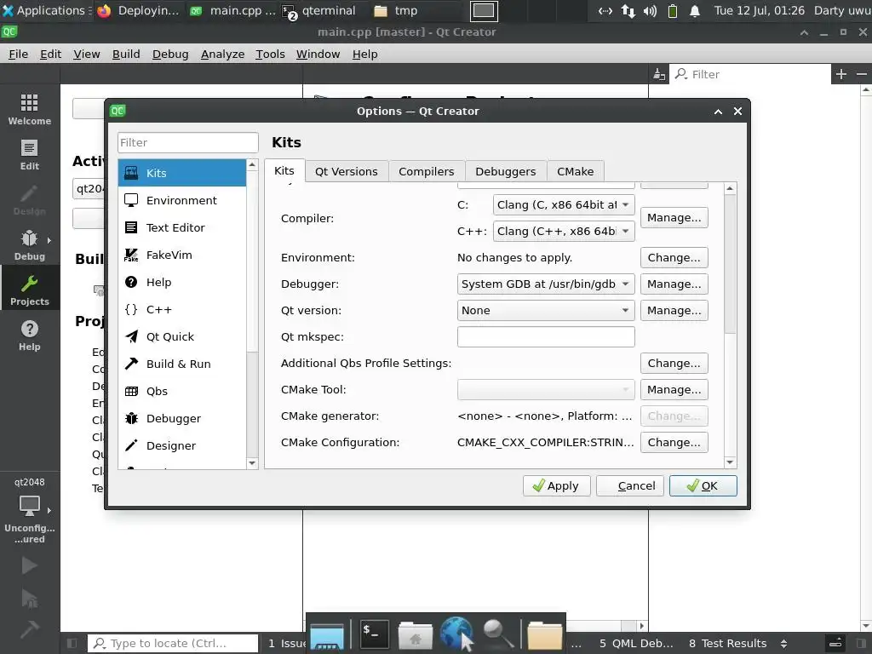The image size is (872, 654).
Task: Open the file manager home folder in dock
Action: pos(415,634)
